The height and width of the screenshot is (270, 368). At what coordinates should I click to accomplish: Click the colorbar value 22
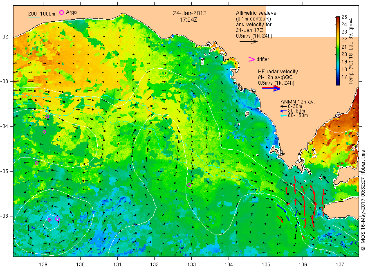coord(344,39)
